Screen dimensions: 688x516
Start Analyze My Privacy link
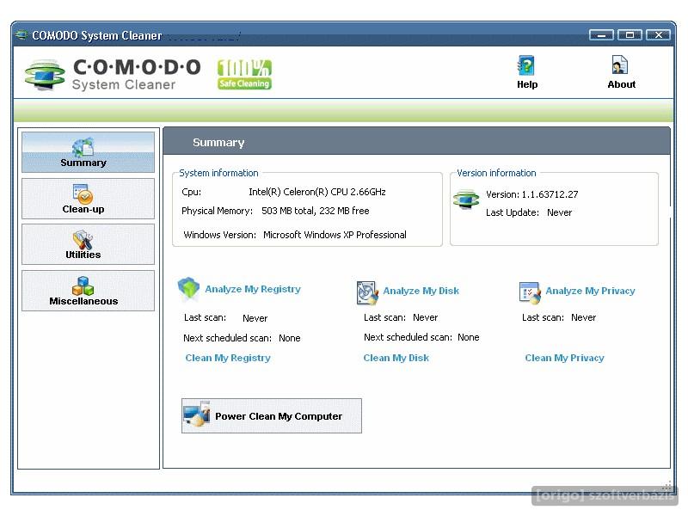click(x=590, y=291)
